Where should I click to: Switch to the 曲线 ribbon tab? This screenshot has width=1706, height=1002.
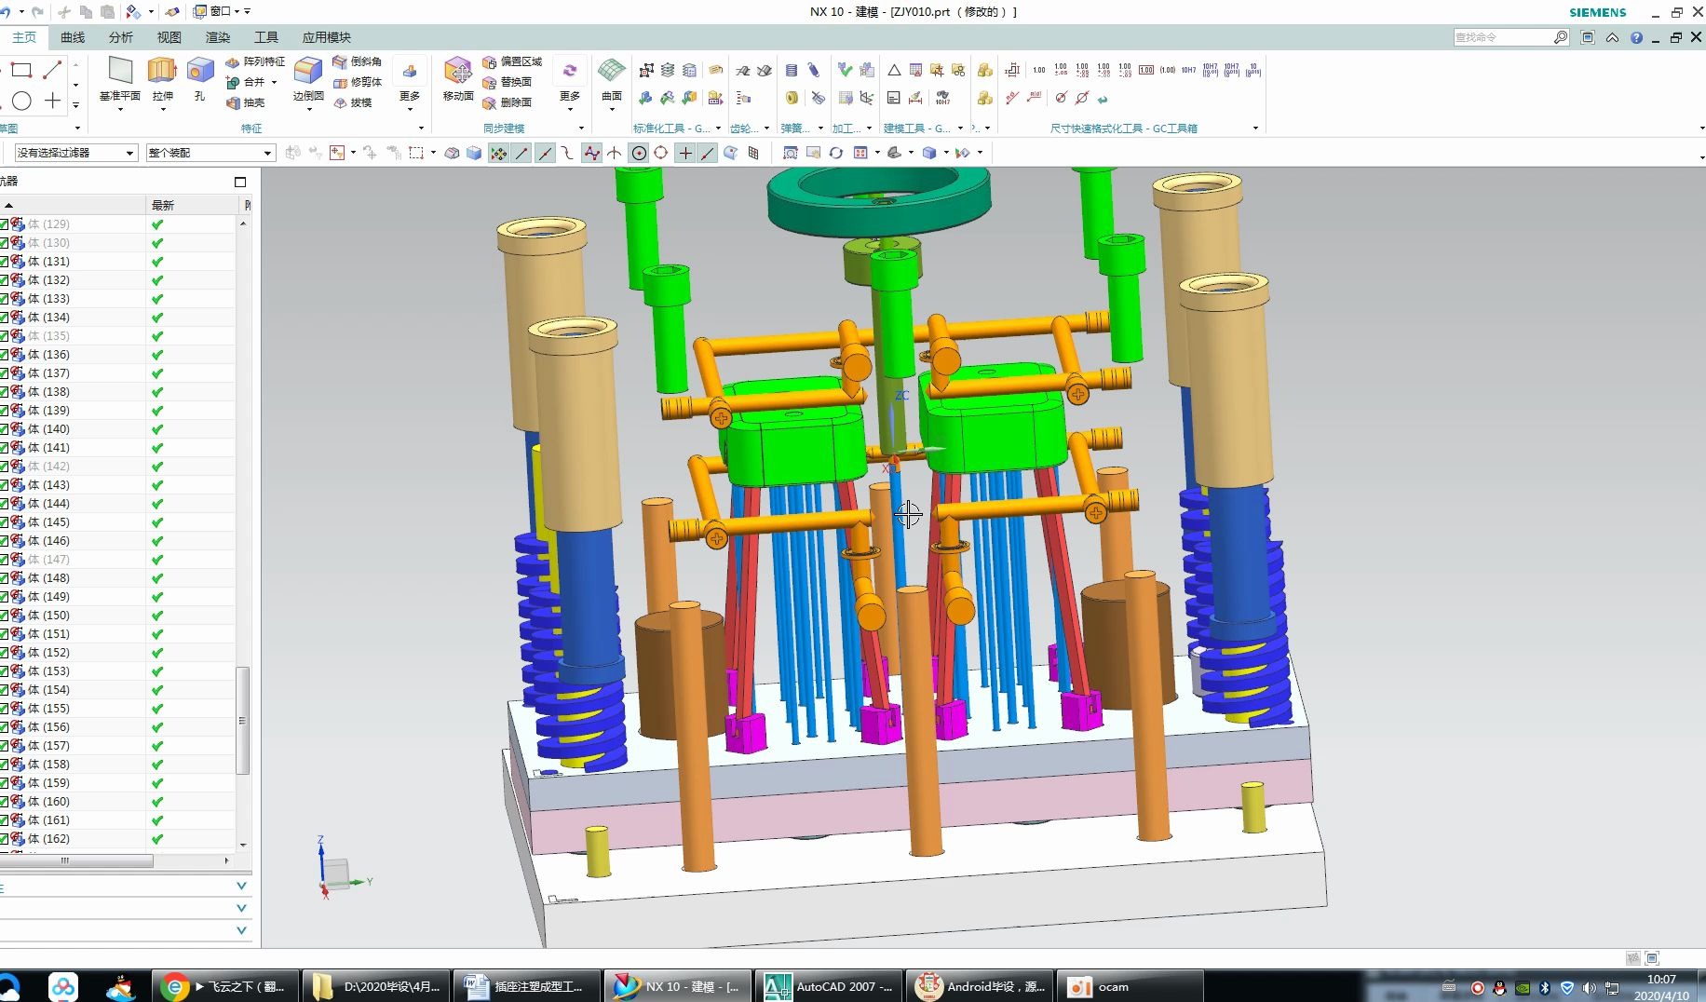(x=73, y=37)
